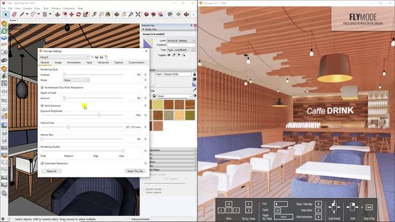
Task: Toggle Soften coplanar checkbox
Action: point(144,192)
